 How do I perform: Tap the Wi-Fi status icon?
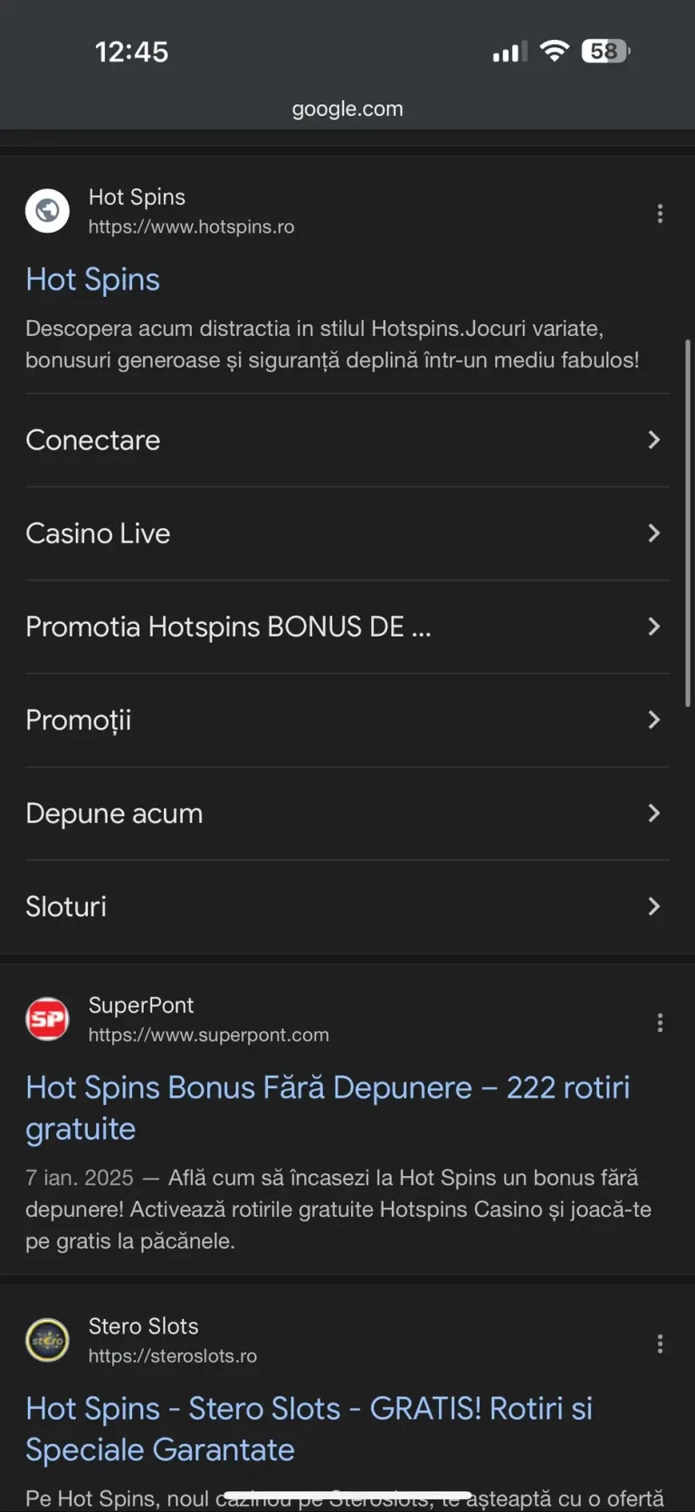[554, 52]
